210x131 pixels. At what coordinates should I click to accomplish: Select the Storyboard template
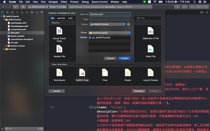pos(59,75)
